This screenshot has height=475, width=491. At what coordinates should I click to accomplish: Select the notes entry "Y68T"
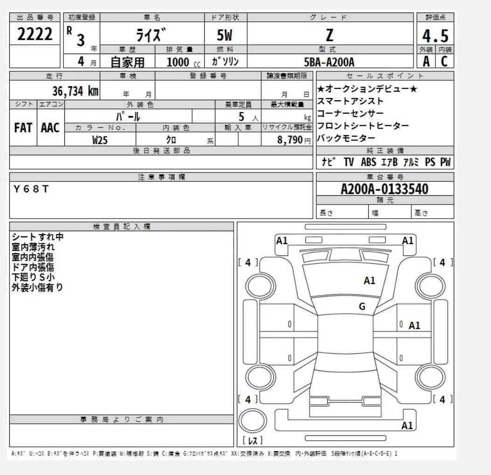[x=31, y=189]
